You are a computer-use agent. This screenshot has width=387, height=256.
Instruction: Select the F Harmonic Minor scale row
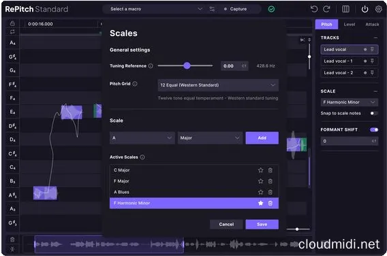pyautogui.click(x=194, y=203)
